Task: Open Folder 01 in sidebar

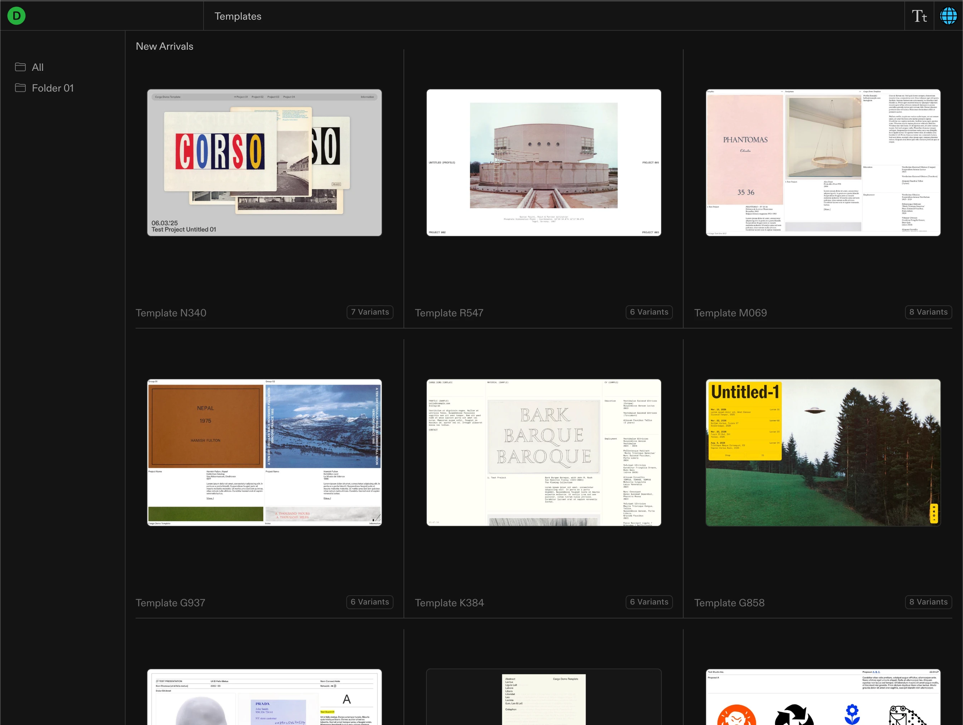Action: (x=53, y=88)
